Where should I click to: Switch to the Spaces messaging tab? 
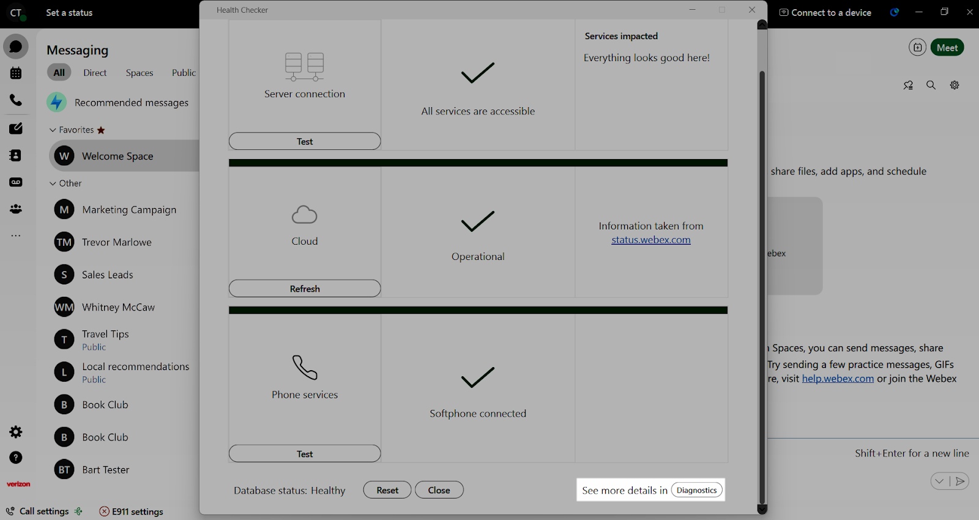[x=140, y=73]
